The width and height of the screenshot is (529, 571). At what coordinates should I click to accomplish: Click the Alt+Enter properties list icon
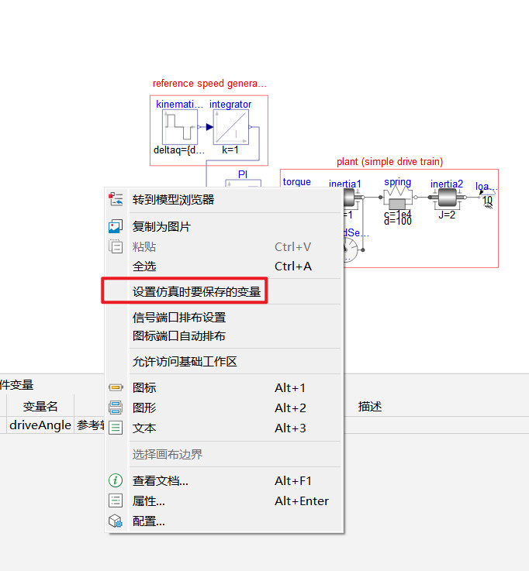pos(116,500)
